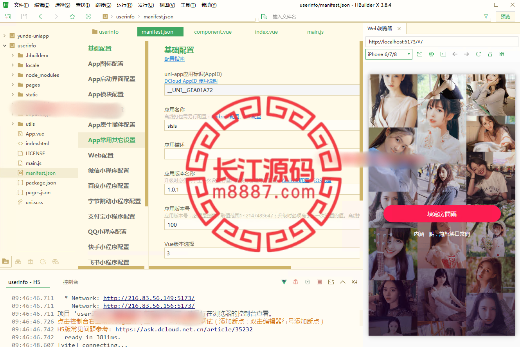This screenshot has height=347, width=520.
Task: Open pages.json in the file tree
Action: (x=38, y=192)
